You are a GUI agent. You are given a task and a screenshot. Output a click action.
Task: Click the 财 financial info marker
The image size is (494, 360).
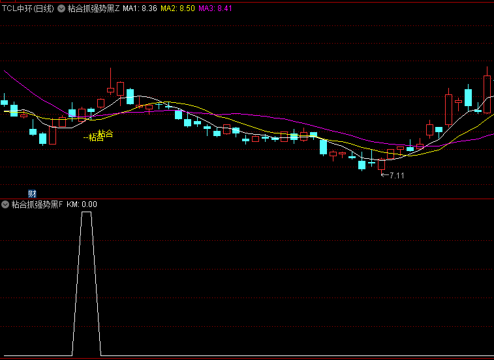(32, 193)
